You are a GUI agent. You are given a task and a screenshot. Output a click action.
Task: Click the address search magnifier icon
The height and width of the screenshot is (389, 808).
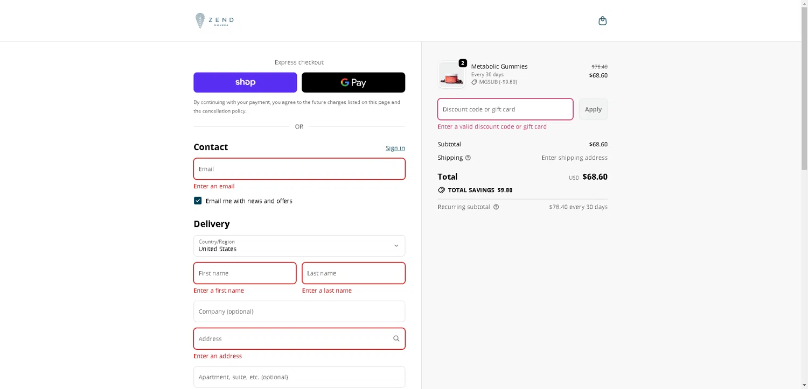tap(396, 339)
